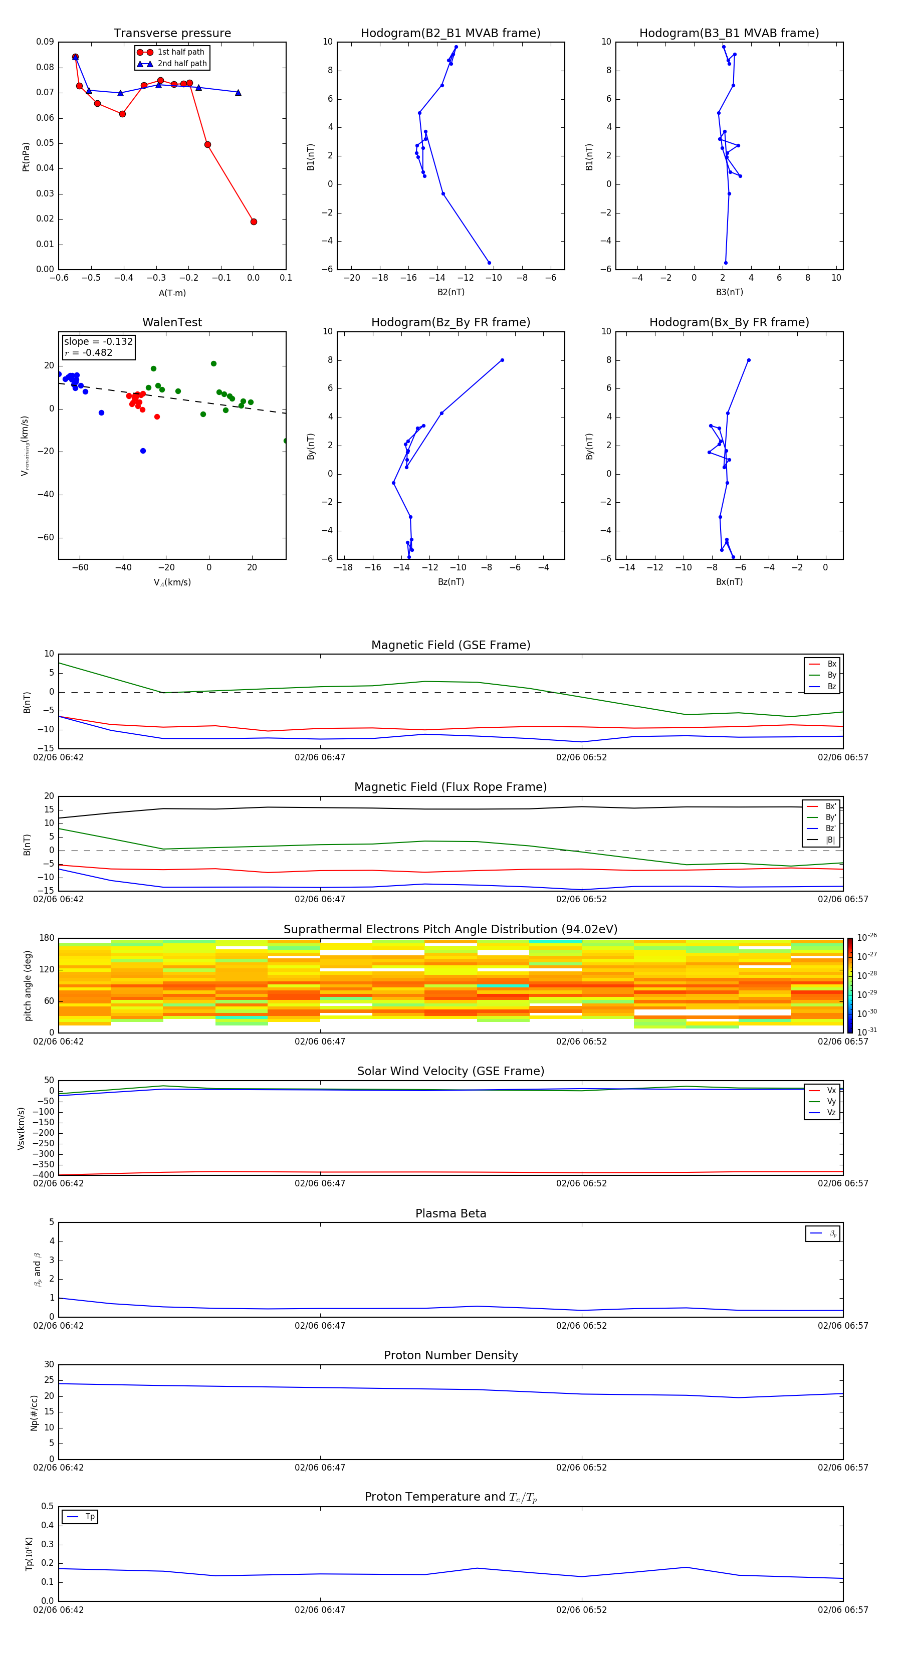
Task: Select the "Hodogram(B3_B1 MVAB frame)" title
Action: tap(729, 34)
